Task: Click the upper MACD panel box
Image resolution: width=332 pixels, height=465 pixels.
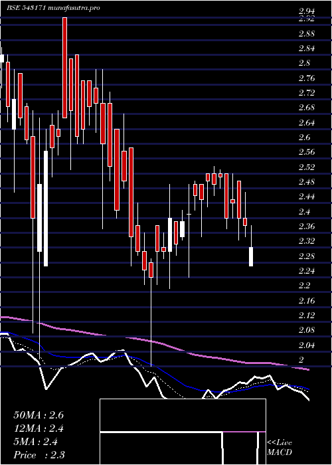Action: [183, 415]
